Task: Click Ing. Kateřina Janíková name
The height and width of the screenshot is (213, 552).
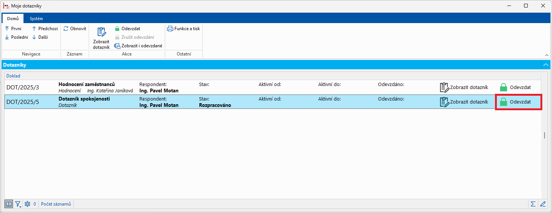Action: coord(110,90)
